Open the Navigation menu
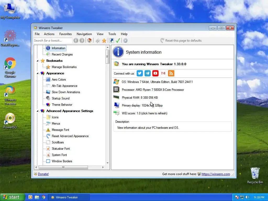The width and height of the screenshot is (268, 201). 84,34
